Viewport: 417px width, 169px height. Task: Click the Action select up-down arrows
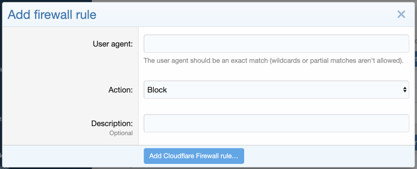[x=405, y=90]
